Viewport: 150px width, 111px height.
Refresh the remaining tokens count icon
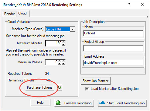click(60, 87)
